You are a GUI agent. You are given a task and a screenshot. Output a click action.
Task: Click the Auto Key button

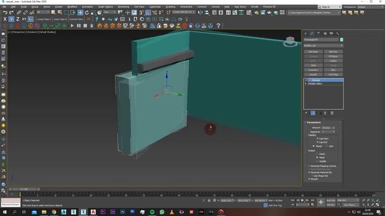331,200
